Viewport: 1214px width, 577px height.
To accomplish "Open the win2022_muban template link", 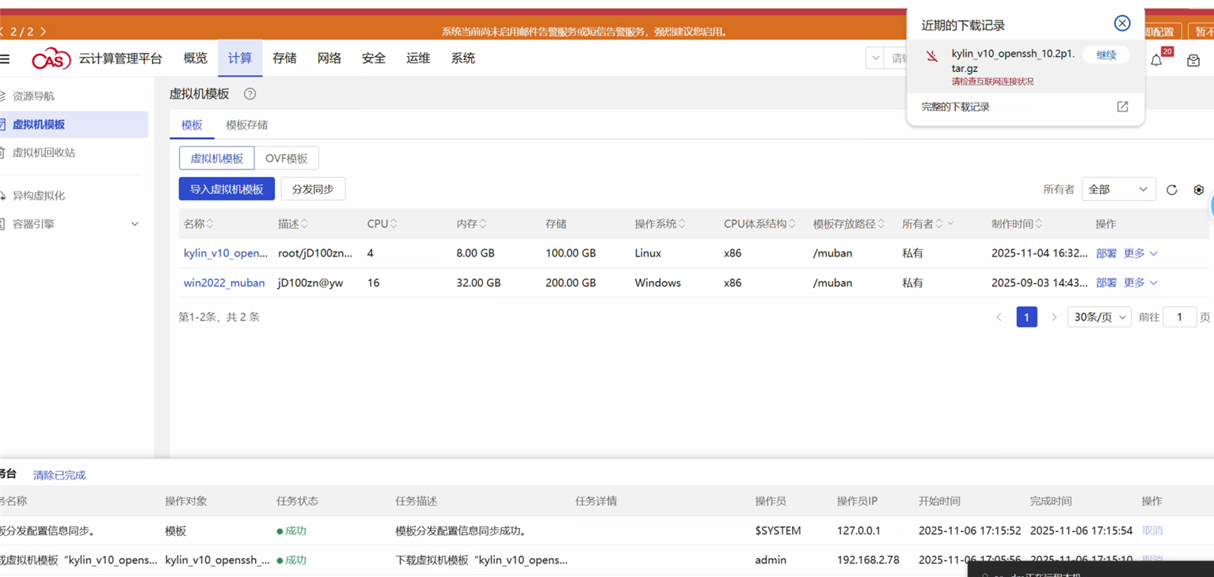I will [x=224, y=283].
